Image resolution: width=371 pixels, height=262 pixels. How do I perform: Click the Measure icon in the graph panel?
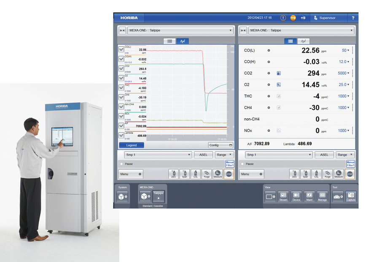218,174
